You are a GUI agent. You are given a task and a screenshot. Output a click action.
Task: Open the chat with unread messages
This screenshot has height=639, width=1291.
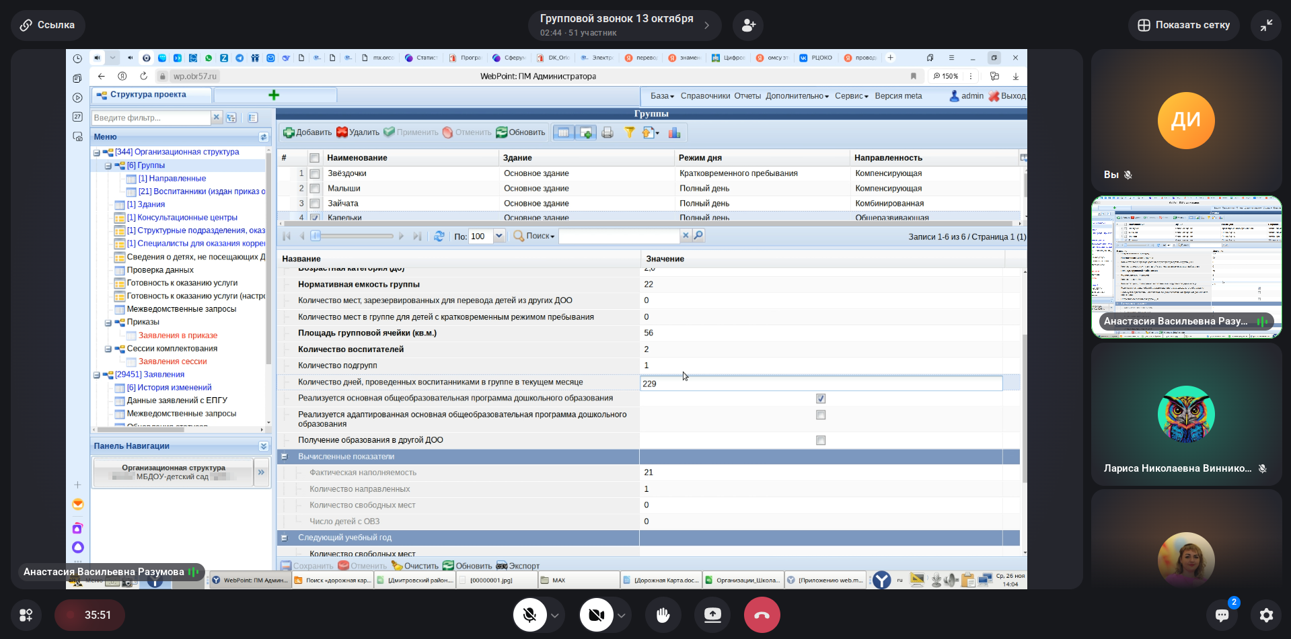click(x=1222, y=615)
